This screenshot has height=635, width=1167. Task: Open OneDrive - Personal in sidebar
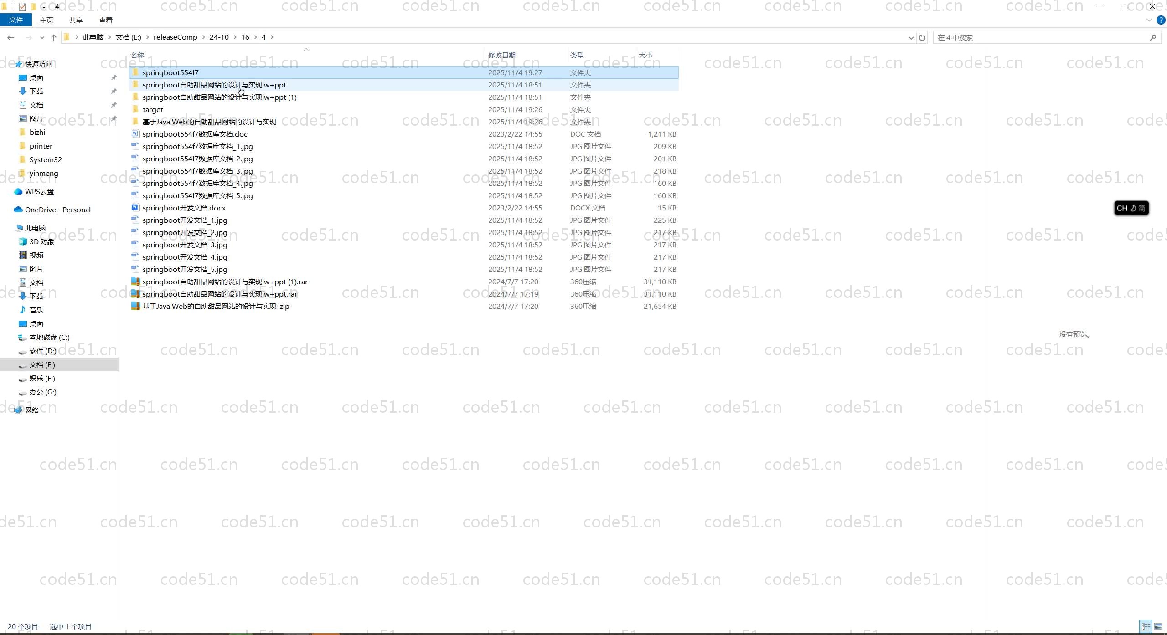pyautogui.click(x=57, y=210)
